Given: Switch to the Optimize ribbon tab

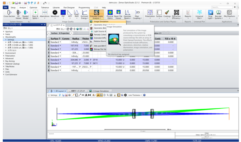Looking at the screenshot, I should point(33,7).
